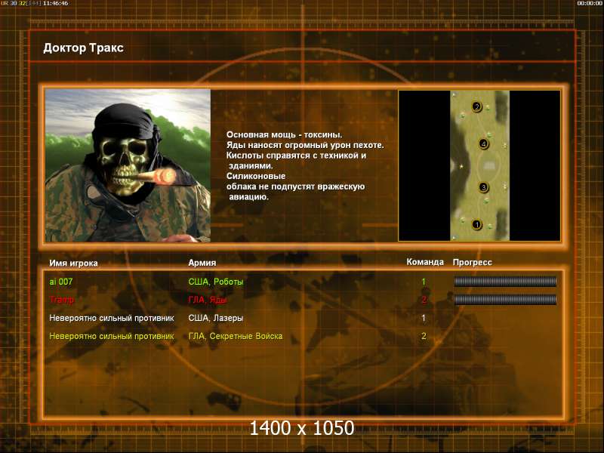Click the 'Прогресс' column header
This screenshot has width=604, height=453.
[473, 262]
